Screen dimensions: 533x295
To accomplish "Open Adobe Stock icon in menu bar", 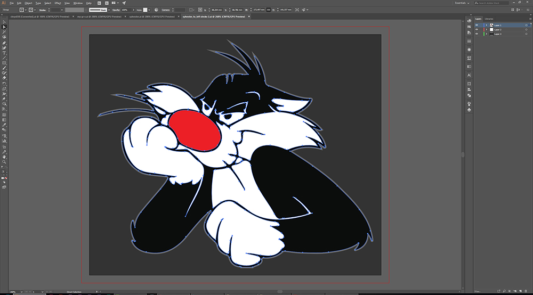I will click(x=107, y=3).
